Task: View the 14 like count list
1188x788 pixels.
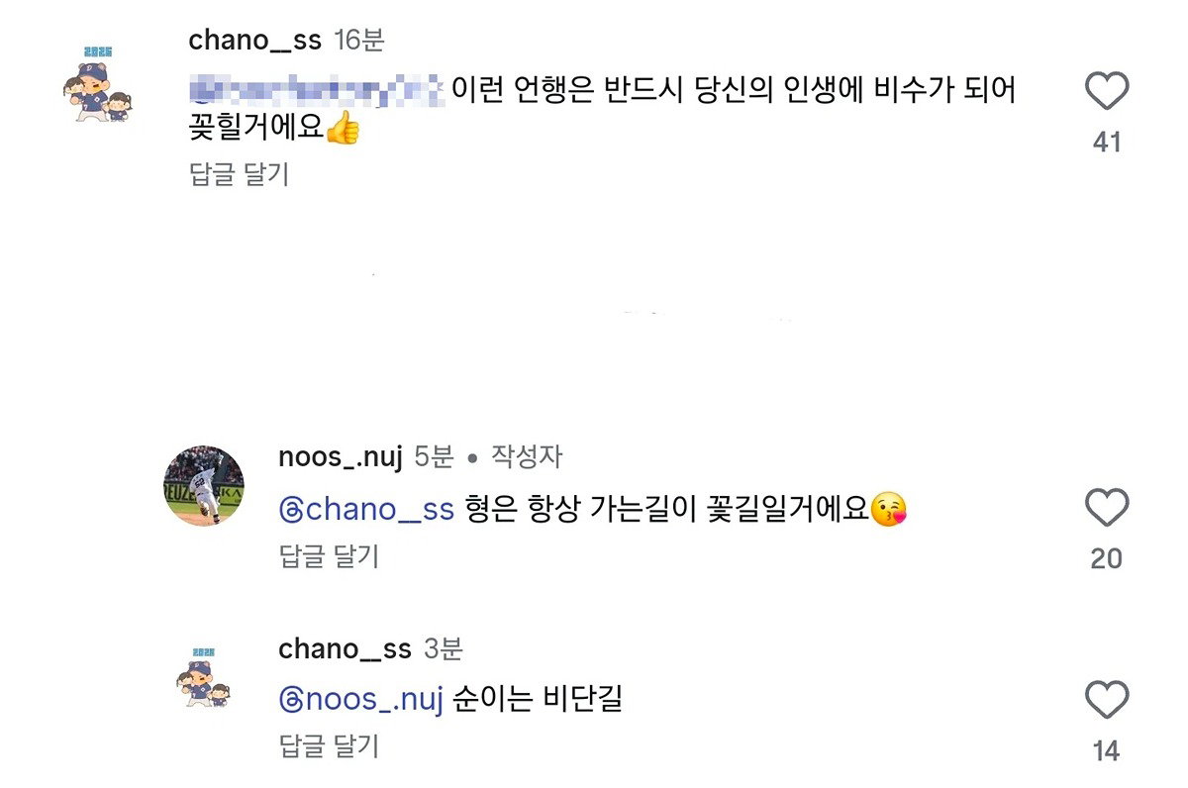Action: (x=1107, y=751)
